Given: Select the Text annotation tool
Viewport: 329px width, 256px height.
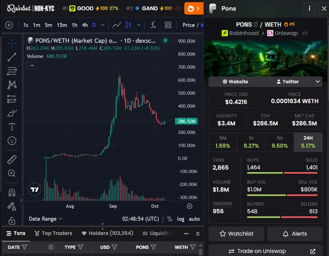Looking at the screenshot, I should point(12,127).
